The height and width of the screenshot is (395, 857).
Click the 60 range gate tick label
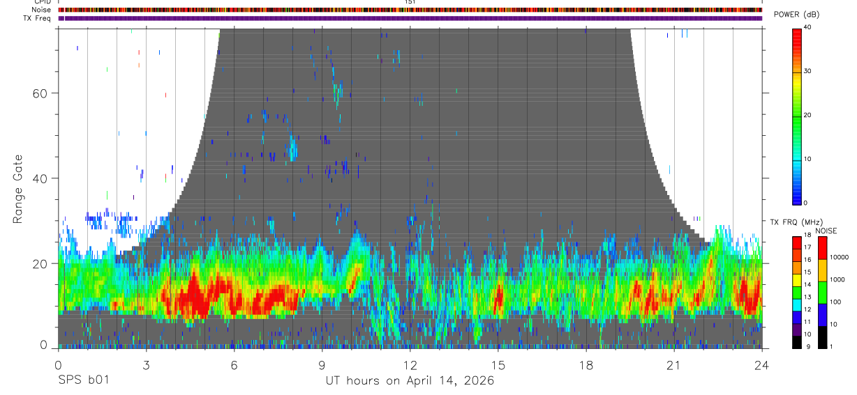(40, 93)
